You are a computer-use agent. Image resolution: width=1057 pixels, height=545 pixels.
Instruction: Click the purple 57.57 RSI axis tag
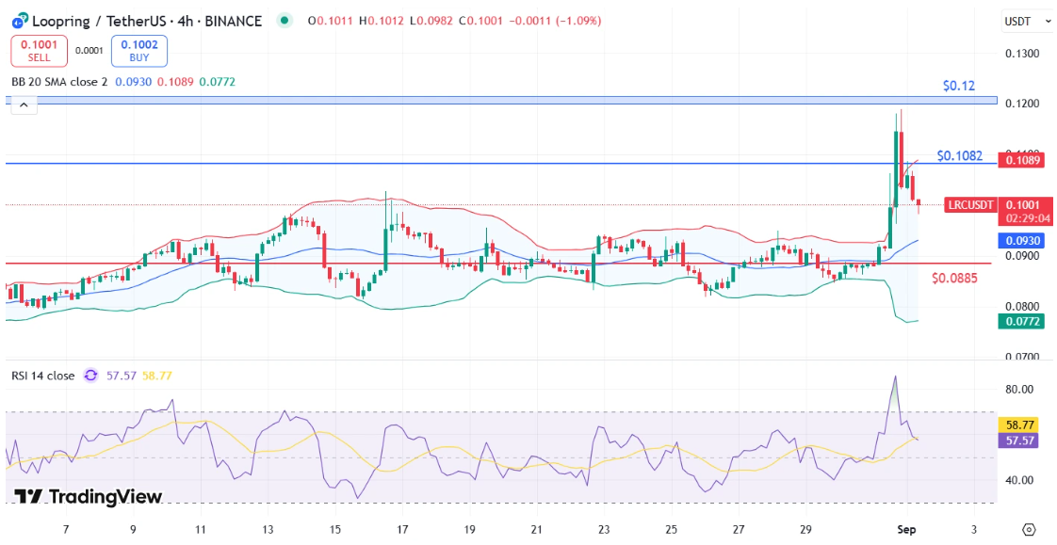(1017, 441)
